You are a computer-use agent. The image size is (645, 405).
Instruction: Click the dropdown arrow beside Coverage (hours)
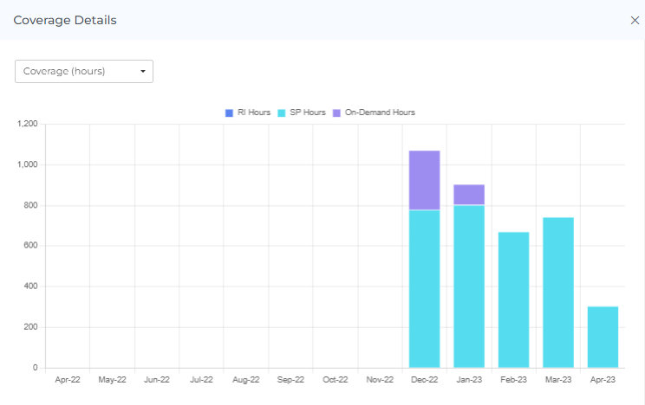[143, 71]
